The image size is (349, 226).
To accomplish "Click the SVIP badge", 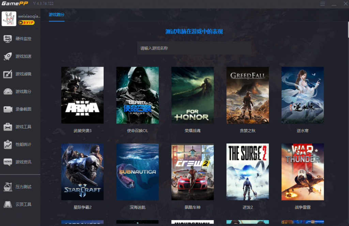I will coord(26,22).
